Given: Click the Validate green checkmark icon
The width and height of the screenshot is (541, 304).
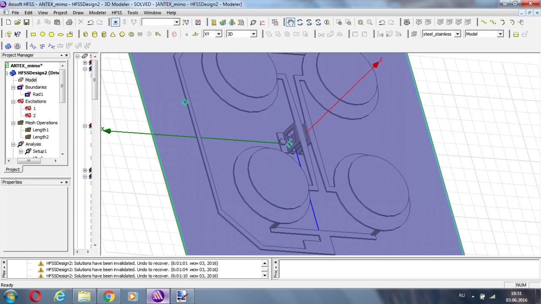Looking at the screenshot, I should [x=223, y=22].
